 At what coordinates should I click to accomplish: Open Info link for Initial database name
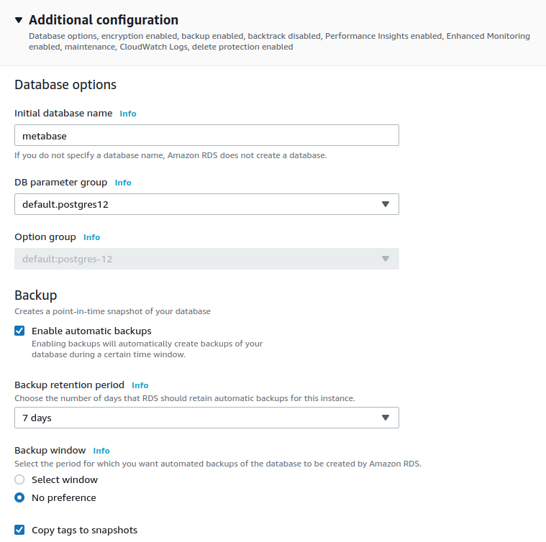[x=128, y=114]
